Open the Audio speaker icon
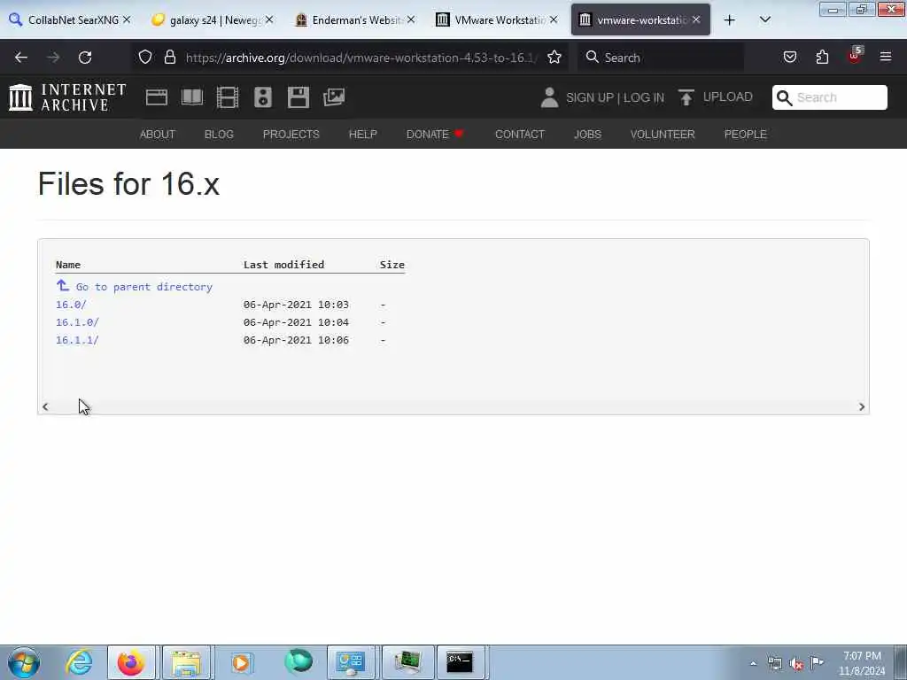 pyautogui.click(x=262, y=97)
